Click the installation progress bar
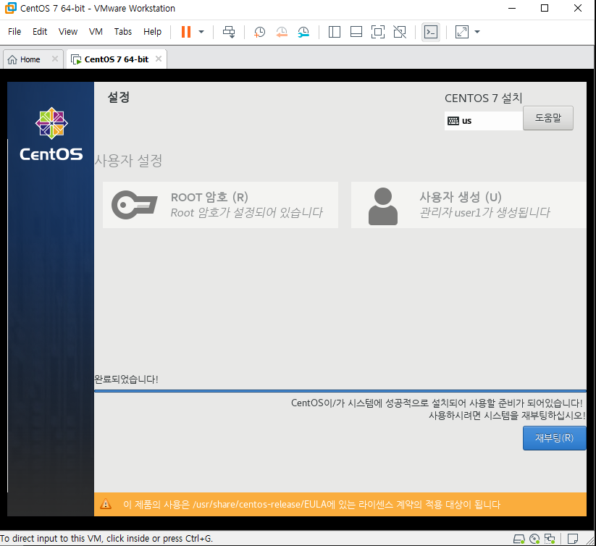Viewport: 596px width, 546px height. point(340,390)
